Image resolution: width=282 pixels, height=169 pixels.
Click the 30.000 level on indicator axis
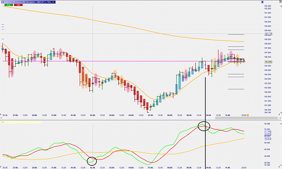[x=267, y=156]
